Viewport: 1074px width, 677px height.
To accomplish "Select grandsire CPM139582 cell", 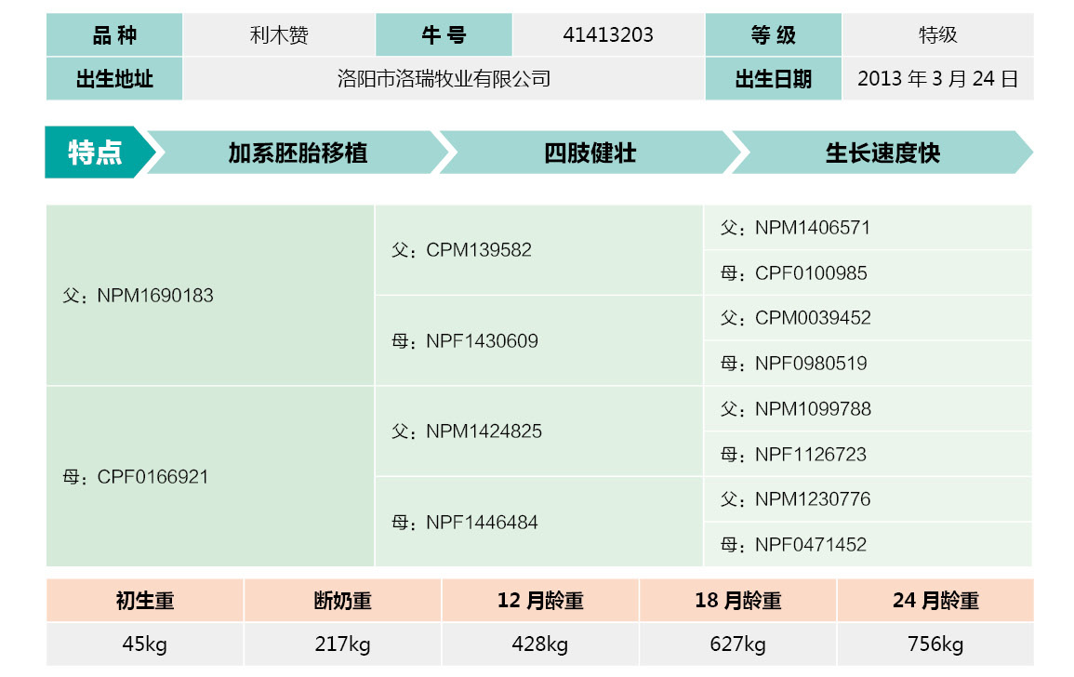I will (x=538, y=250).
